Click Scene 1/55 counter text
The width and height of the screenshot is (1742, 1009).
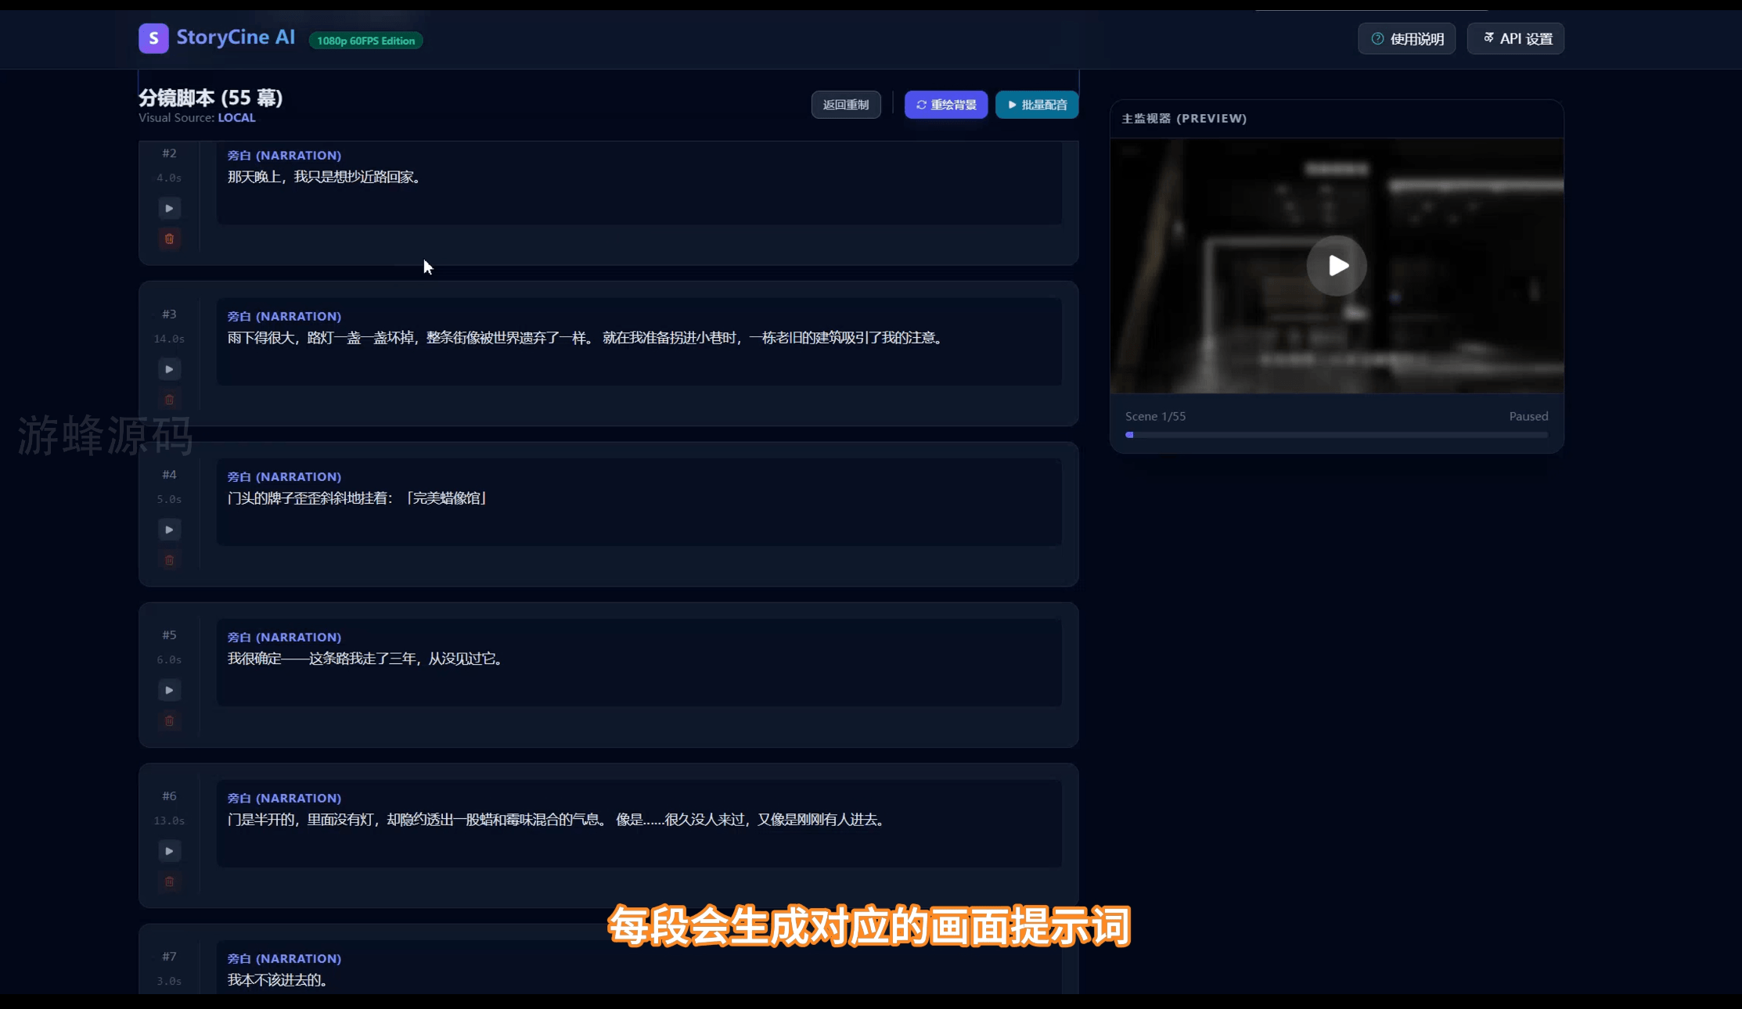click(1155, 416)
